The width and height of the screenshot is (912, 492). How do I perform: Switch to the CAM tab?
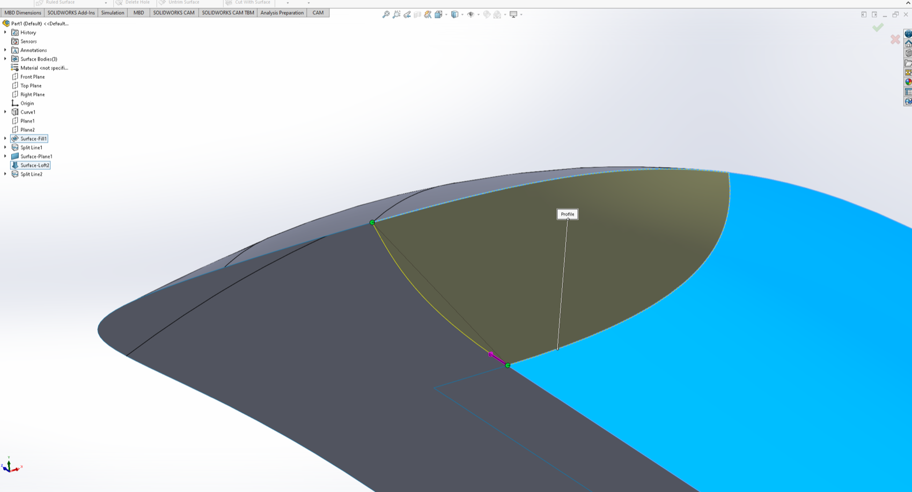[x=318, y=13]
